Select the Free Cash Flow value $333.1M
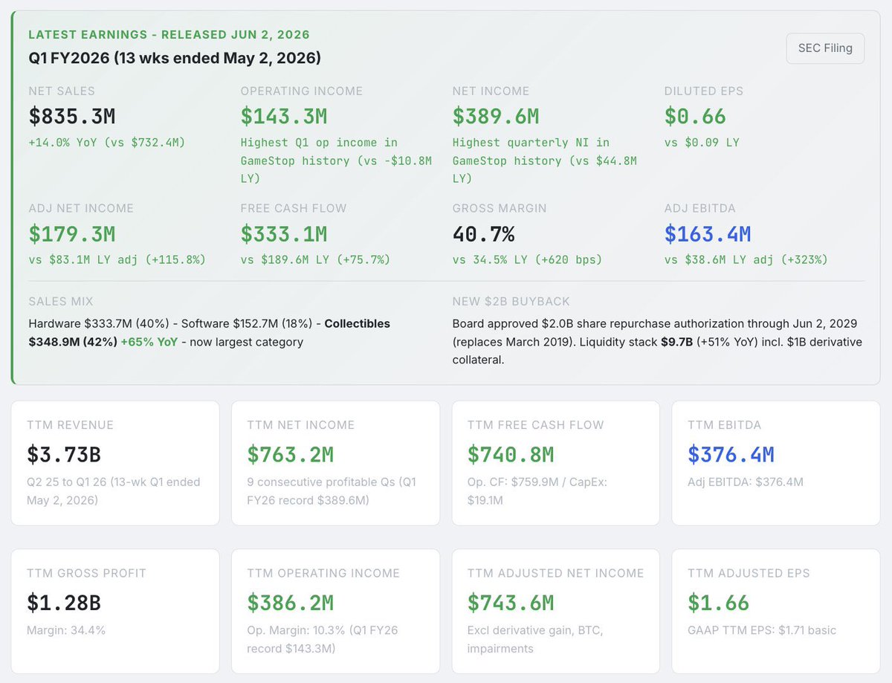Screen dimensions: 892x683 tap(284, 234)
